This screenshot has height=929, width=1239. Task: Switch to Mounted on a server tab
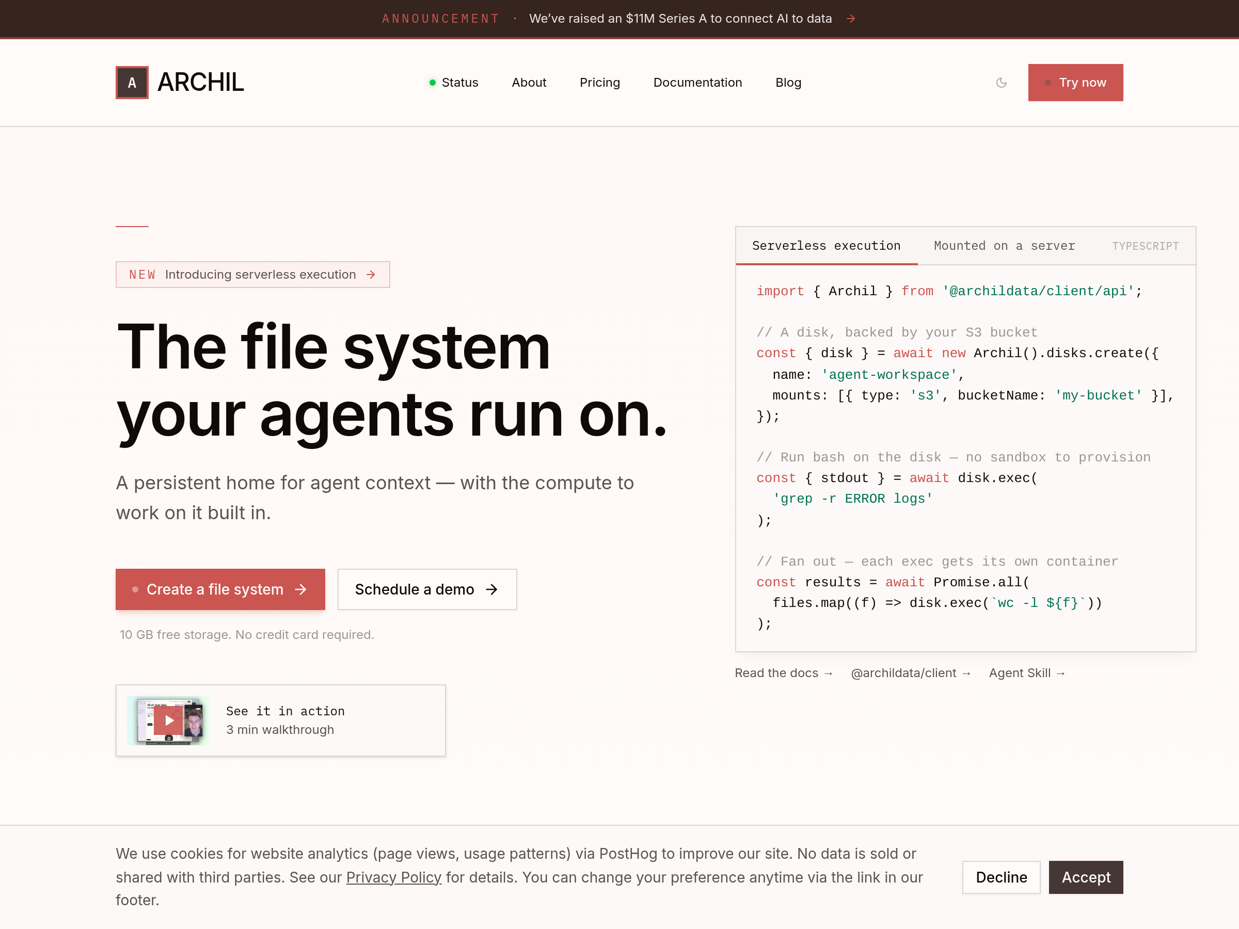coord(1004,246)
